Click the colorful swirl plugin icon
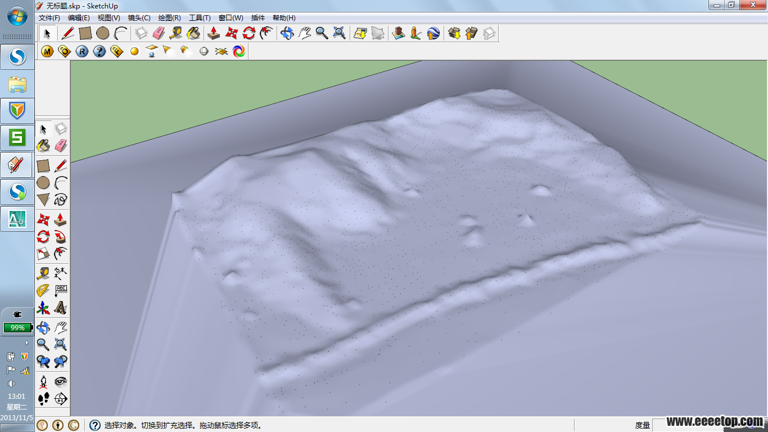This screenshot has width=768, height=432. [x=239, y=51]
